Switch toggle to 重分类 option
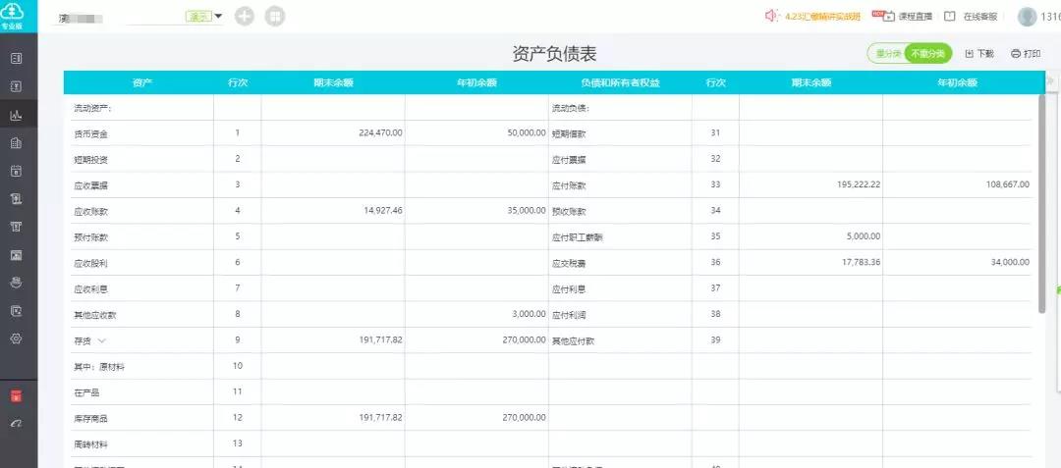This screenshot has width=1061, height=468. click(x=888, y=53)
